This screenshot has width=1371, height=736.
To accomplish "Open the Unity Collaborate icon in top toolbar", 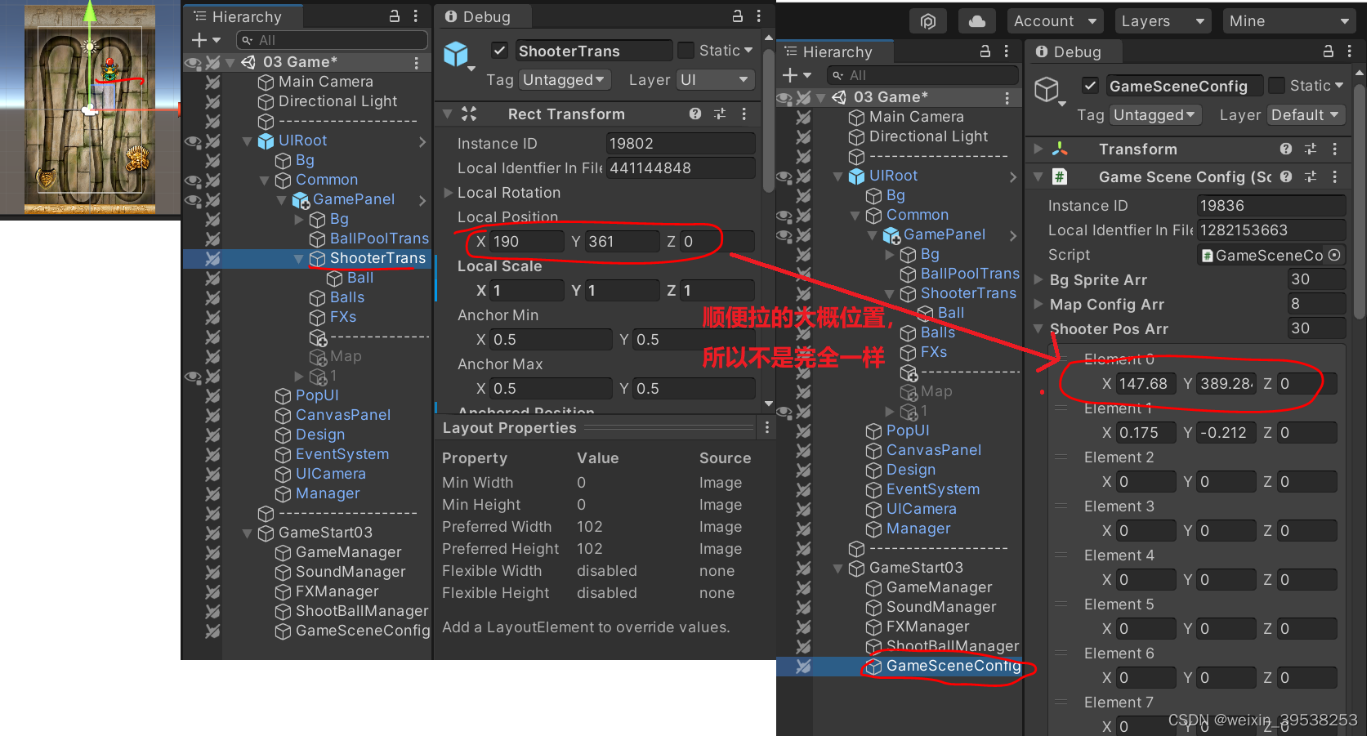I will [927, 21].
